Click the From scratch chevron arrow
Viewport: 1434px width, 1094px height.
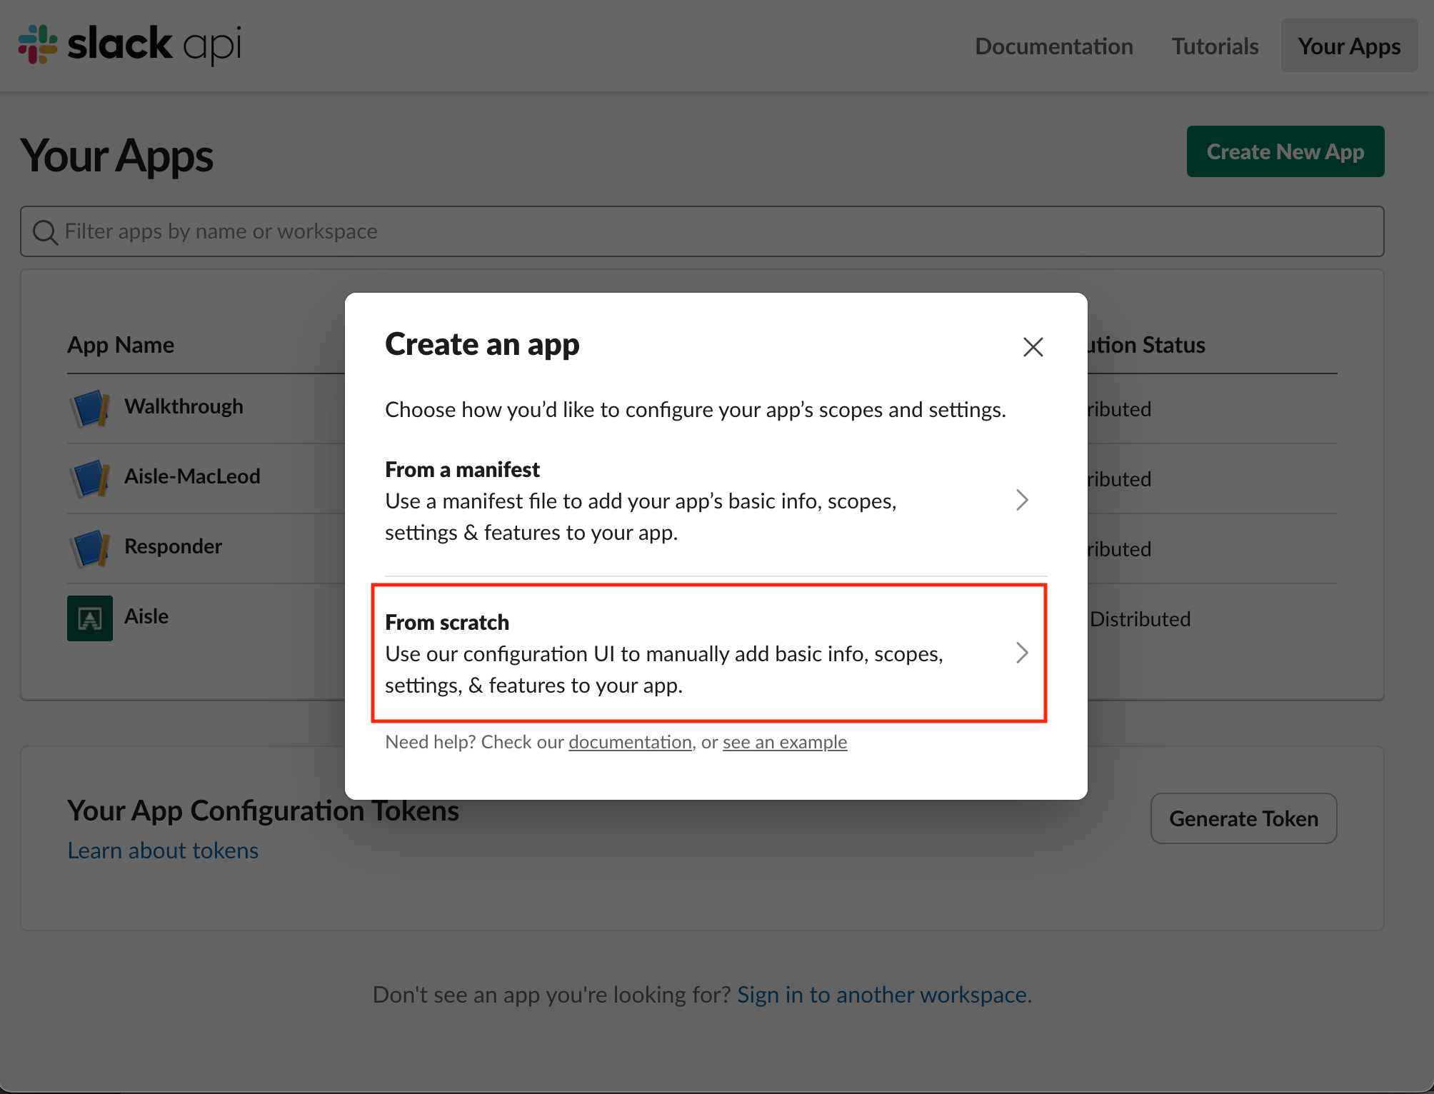tap(1022, 653)
